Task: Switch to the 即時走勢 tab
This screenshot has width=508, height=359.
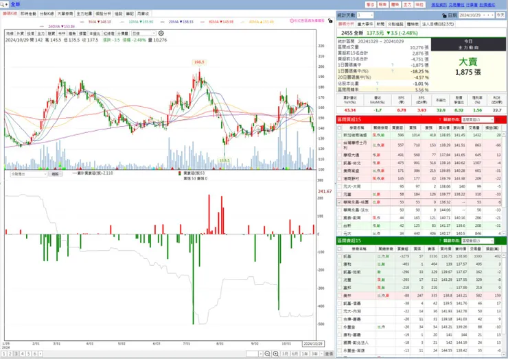Action: coord(29,14)
